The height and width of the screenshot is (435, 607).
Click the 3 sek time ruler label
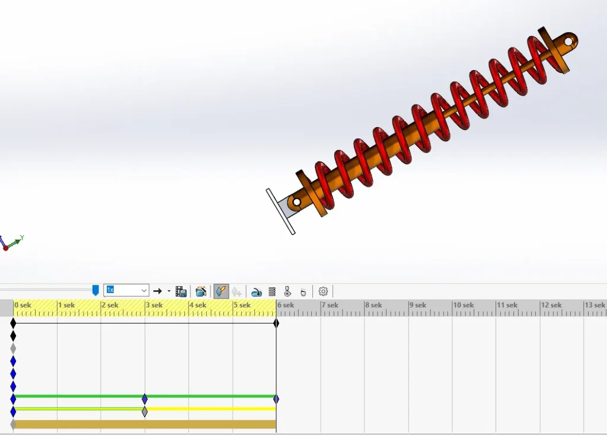pyautogui.click(x=155, y=305)
